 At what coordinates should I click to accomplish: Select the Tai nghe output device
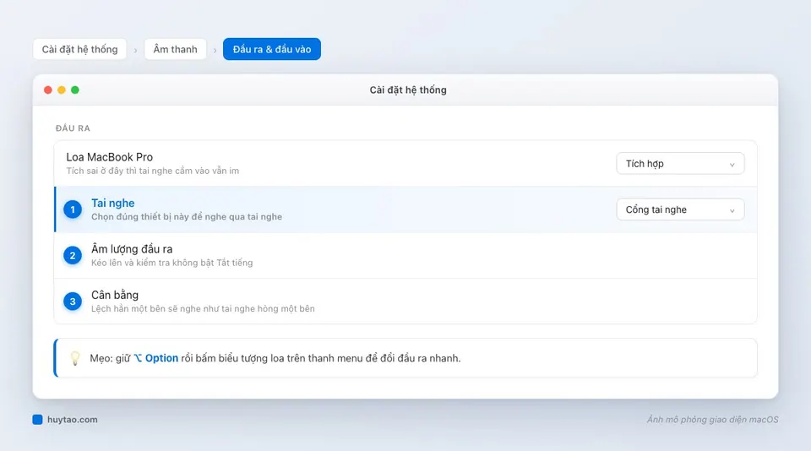405,209
